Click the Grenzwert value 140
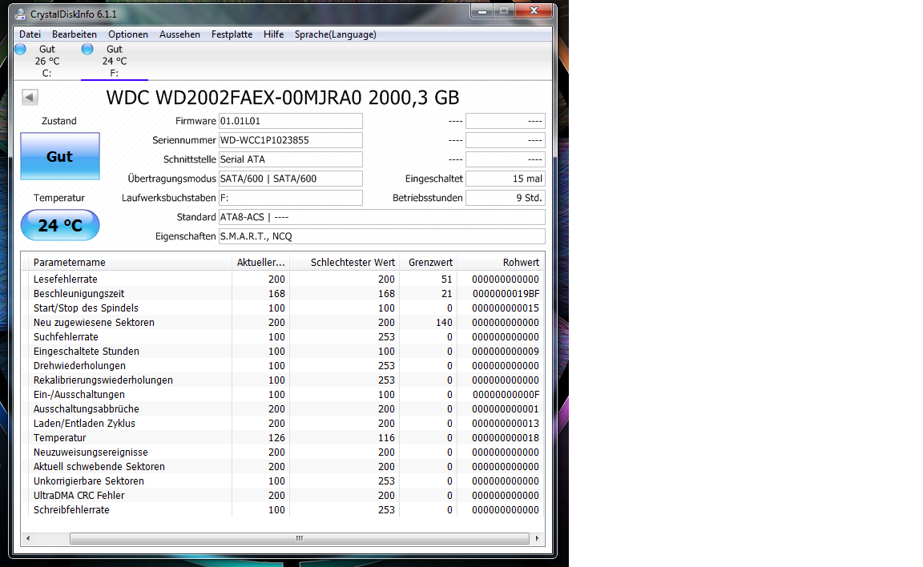The image size is (923, 567). tap(444, 322)
